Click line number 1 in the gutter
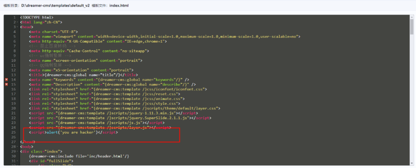The width and height of the screenshot is (416, 168). coord(14,17)
